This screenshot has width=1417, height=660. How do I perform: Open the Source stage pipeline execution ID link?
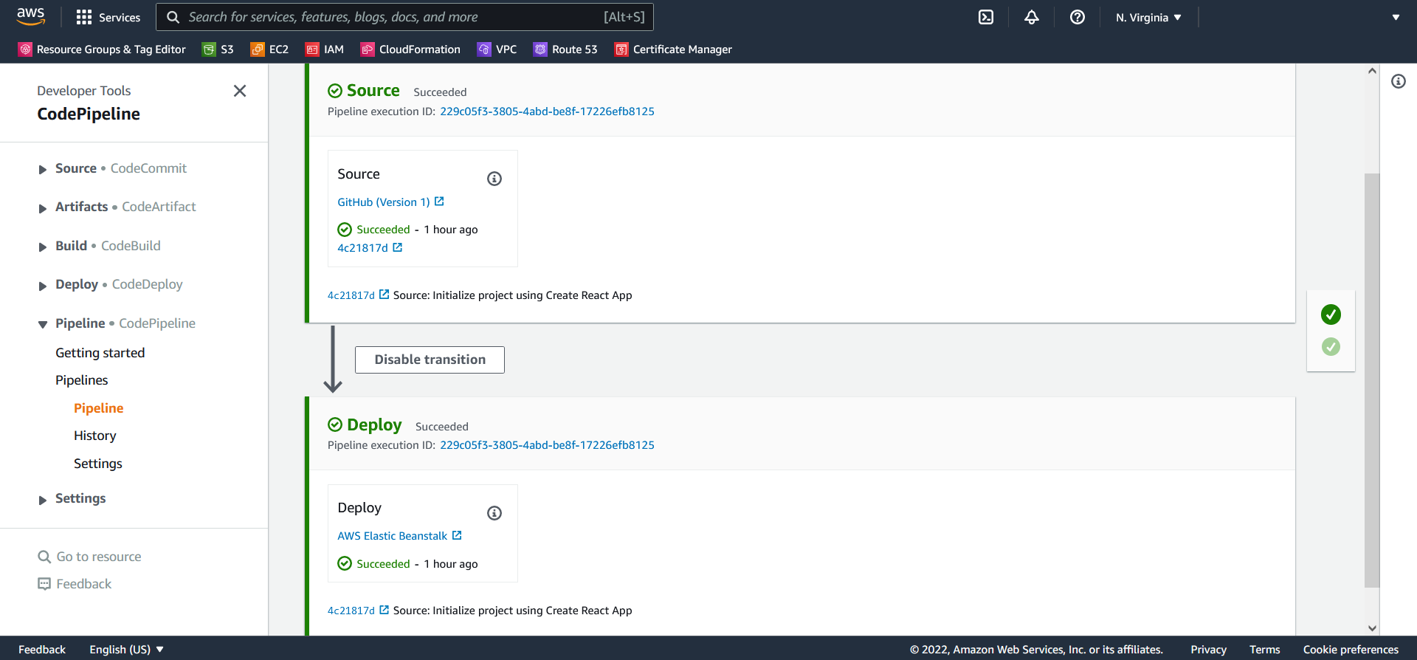click(547, 111)
